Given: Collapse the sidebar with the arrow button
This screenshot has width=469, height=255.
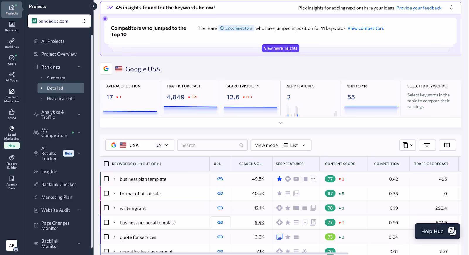Looking at the screenshot, I should [x=94, y=6].
